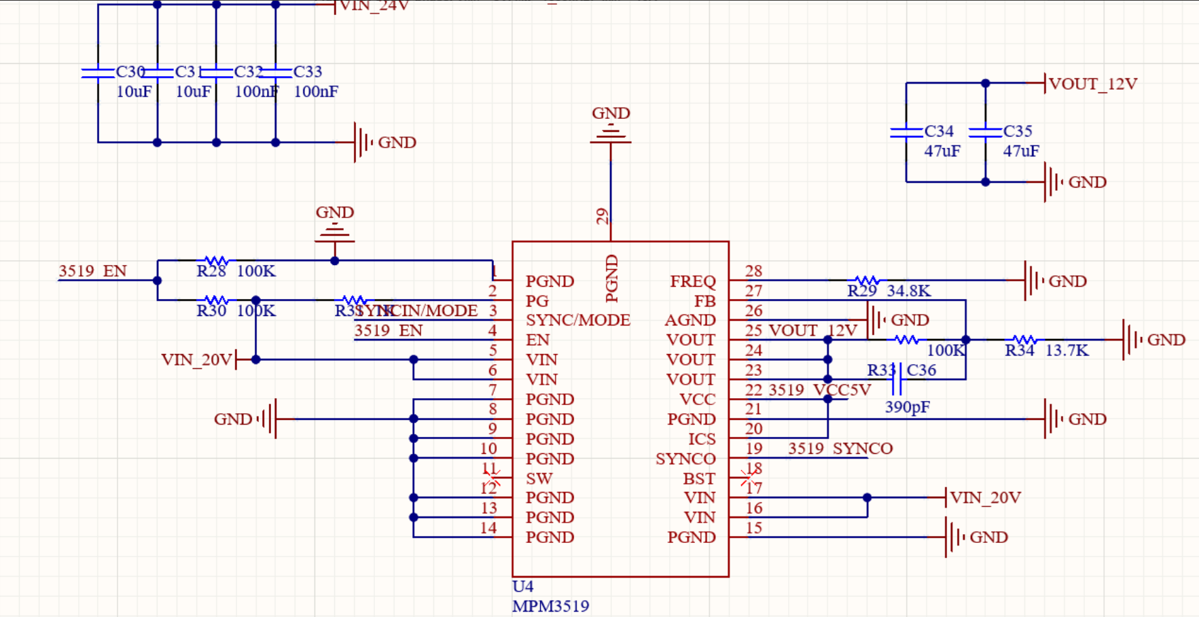Click the C35 47uF capacitor symbol
Viewport: 1199px width, 617px height.
(985, 133)
